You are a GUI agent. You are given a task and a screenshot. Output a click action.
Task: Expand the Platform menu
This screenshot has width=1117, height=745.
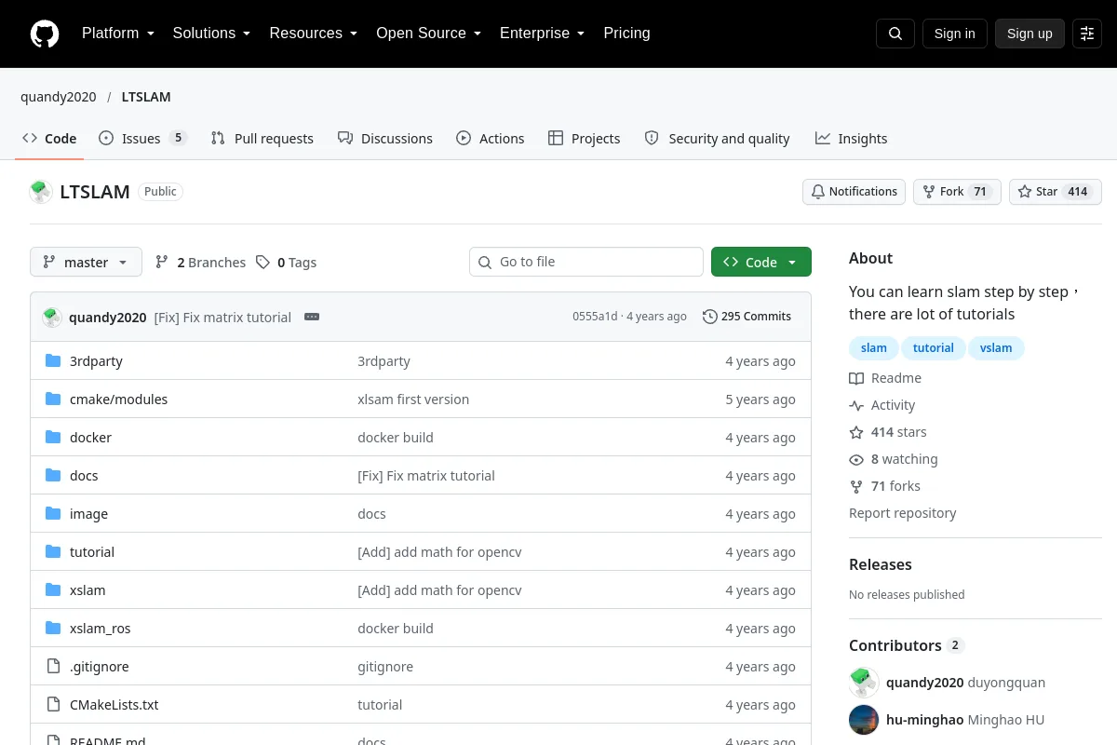[x=118, y=34]
